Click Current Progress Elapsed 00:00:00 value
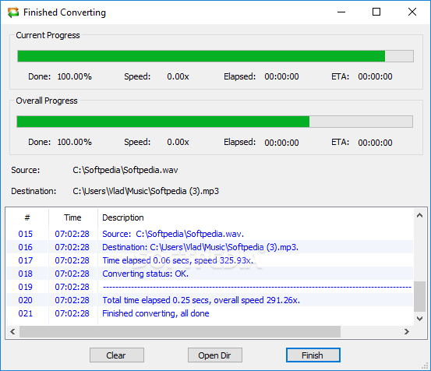This screenshot has width=431, height=371. tap(281, 76)
